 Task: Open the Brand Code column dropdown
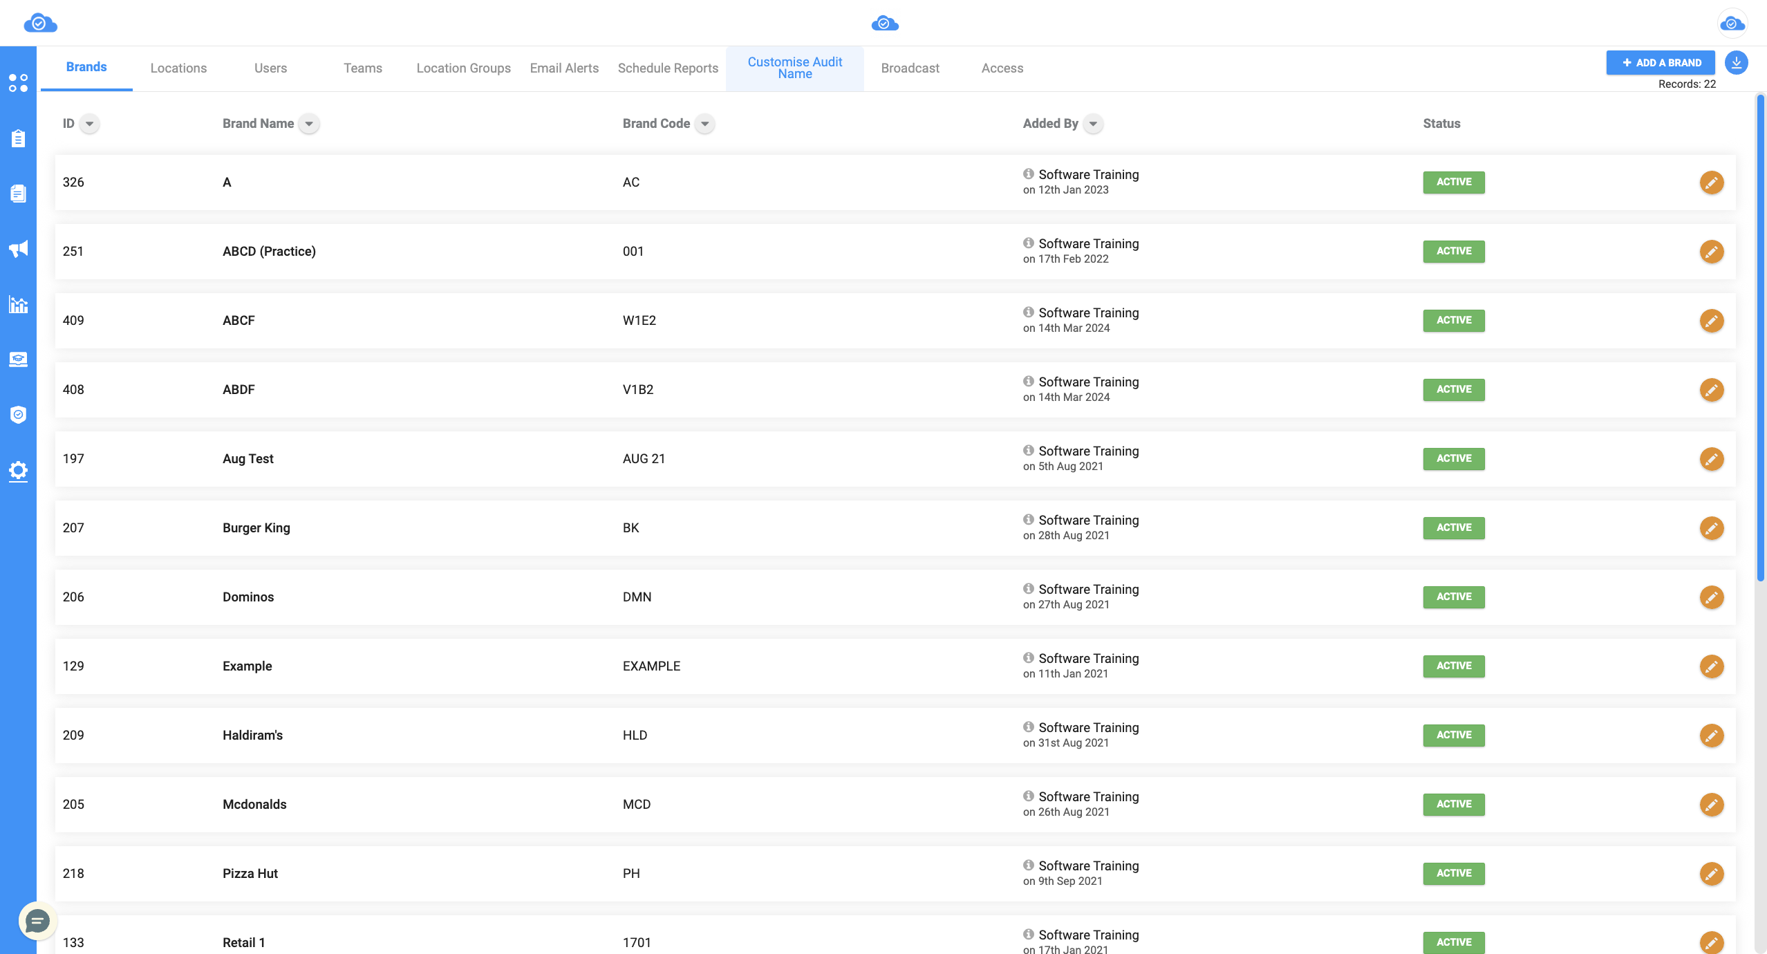coord(704,124)
